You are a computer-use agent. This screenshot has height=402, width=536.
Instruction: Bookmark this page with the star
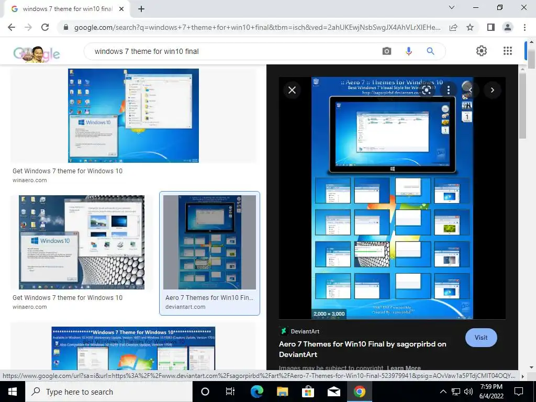pyautogui.click(x=470, y=27)
